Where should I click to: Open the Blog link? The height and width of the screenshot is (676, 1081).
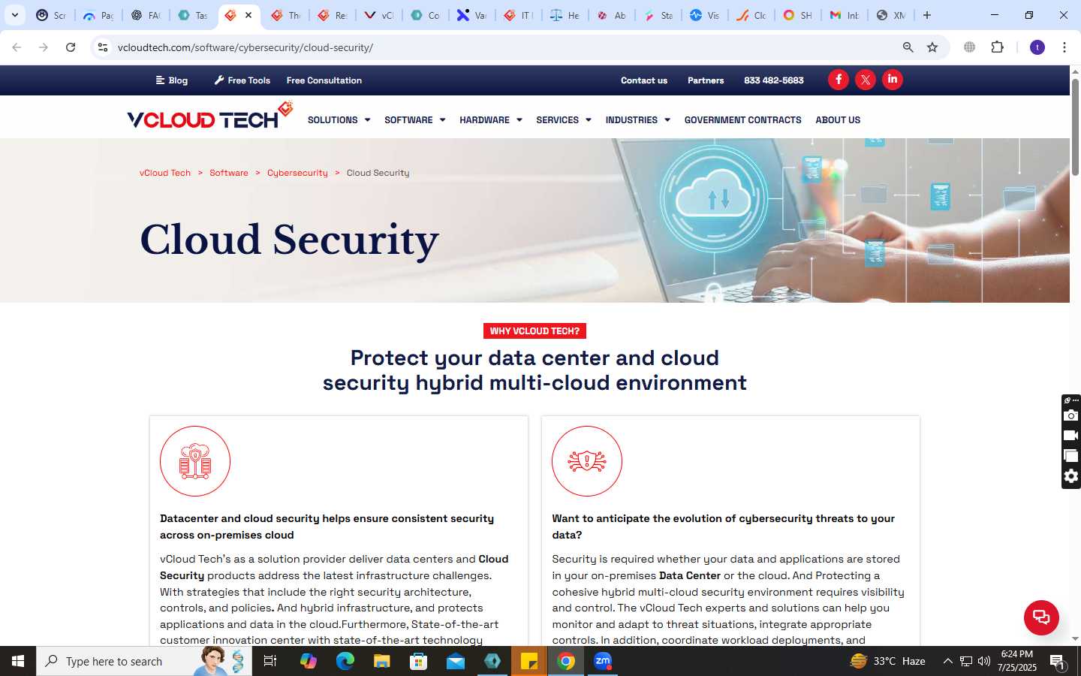(x=172, y=80)
